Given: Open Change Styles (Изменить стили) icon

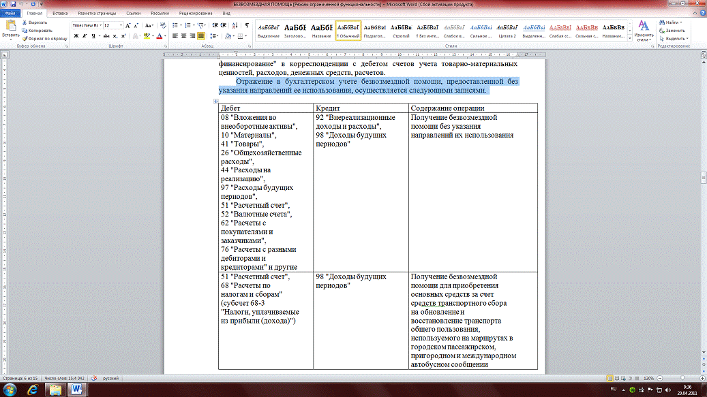Looking at the screenshot, I should click(x=642, y=27).
